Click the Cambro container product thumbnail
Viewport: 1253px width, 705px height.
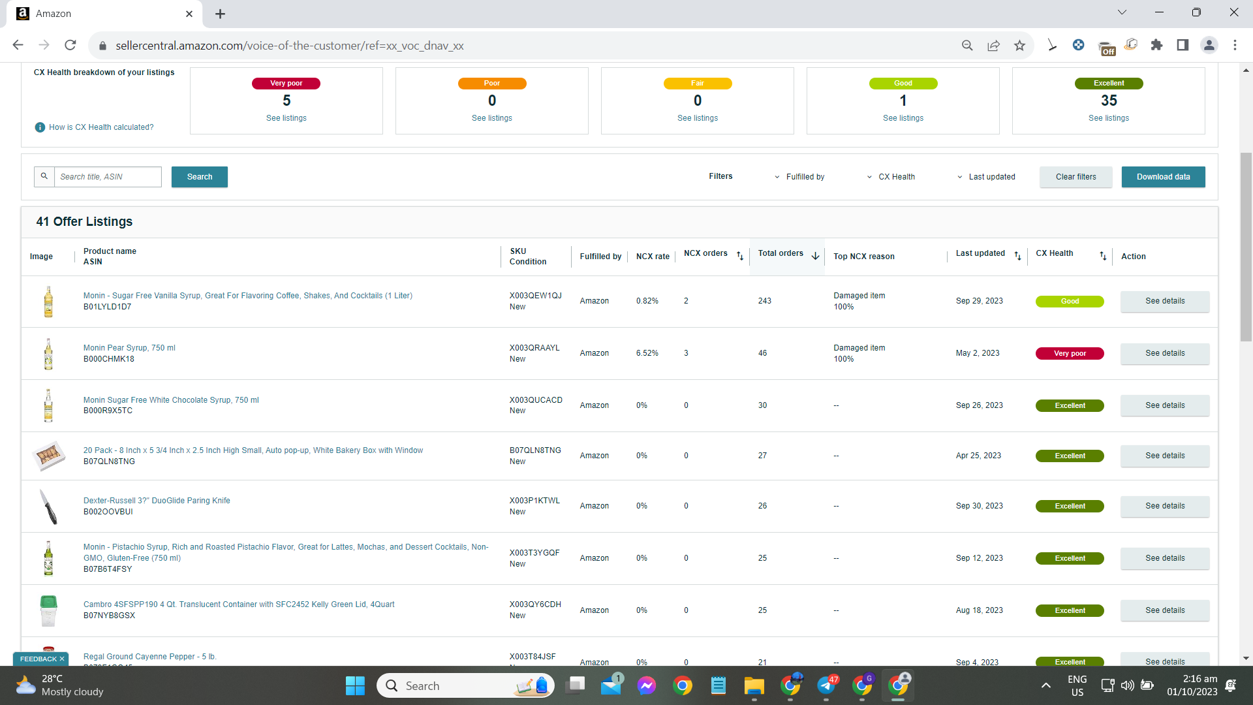(48, 610)
